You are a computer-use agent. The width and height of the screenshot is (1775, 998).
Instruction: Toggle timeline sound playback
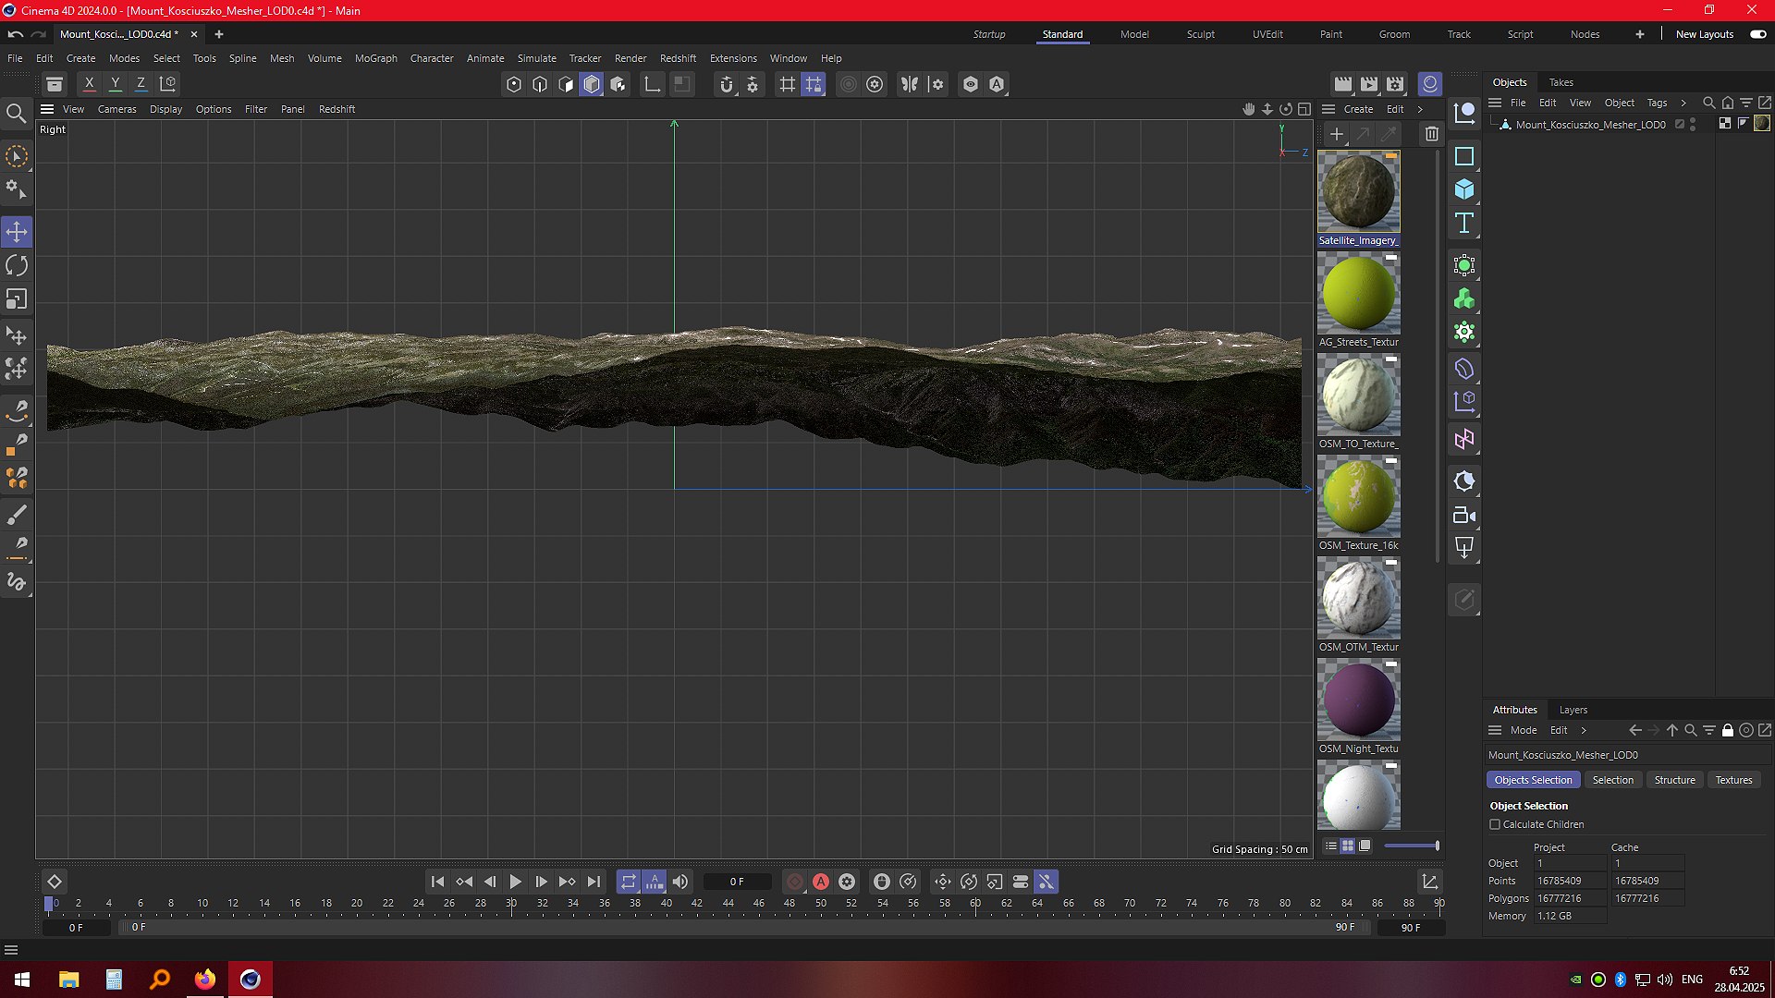[680, 882]
